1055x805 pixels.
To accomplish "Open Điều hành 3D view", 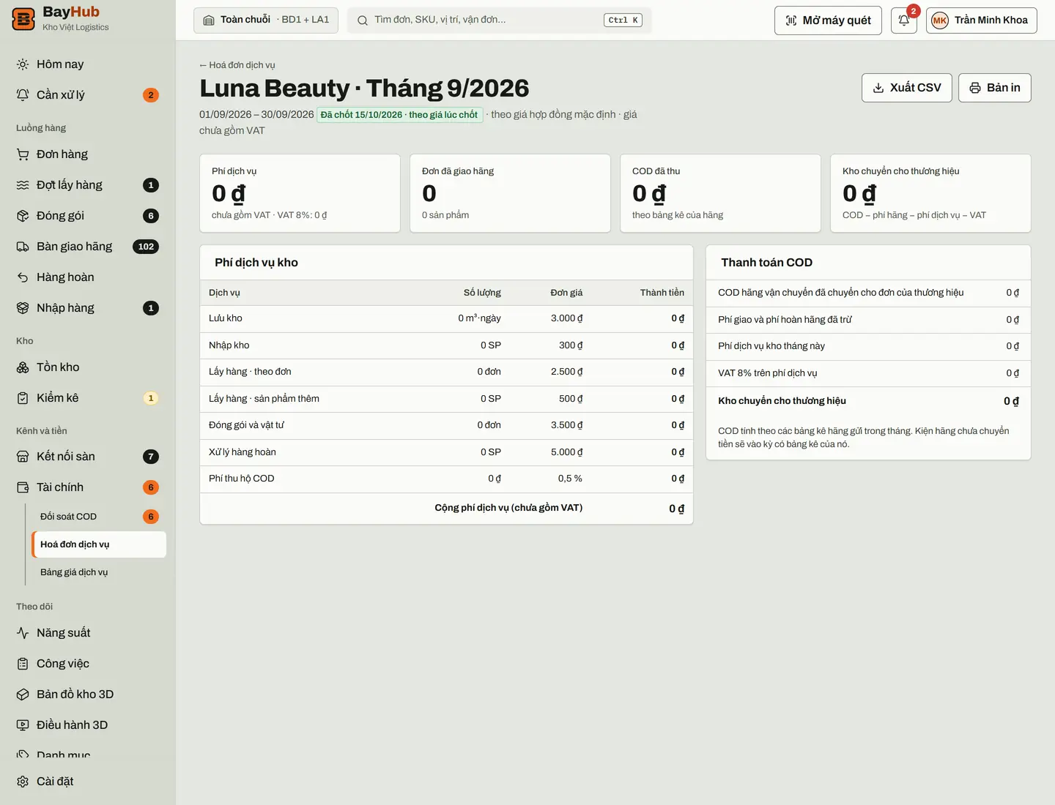I will 88,725.
